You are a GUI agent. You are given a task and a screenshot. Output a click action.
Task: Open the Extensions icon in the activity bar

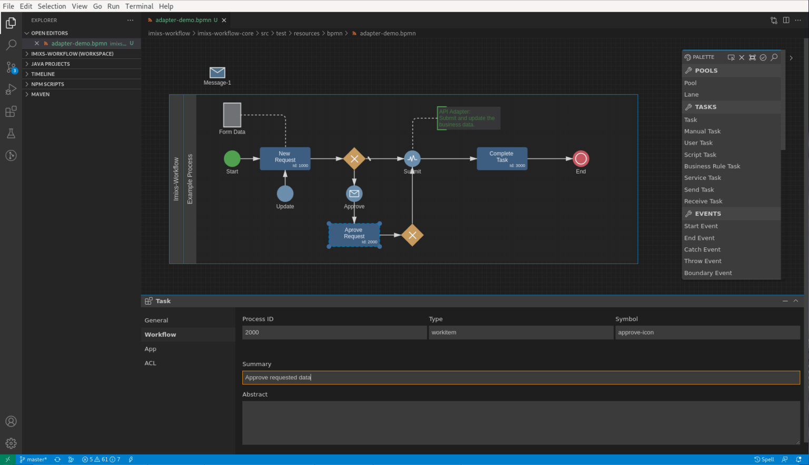tap(11, 111)
